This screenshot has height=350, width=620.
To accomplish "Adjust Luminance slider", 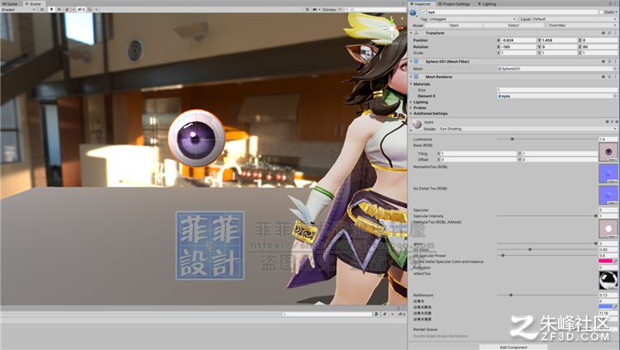I will (x=547, y=139).
